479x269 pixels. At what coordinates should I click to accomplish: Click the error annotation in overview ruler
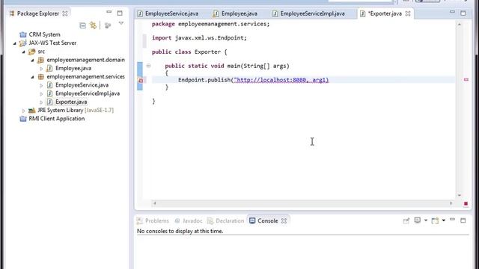click(x=466, y=80)
